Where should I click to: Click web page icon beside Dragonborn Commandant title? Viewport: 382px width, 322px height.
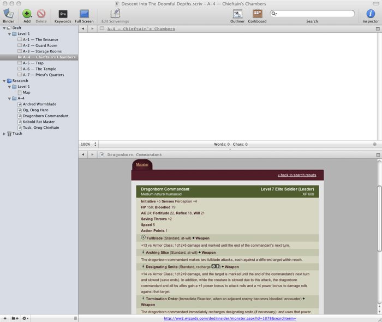tap(102, 154)
